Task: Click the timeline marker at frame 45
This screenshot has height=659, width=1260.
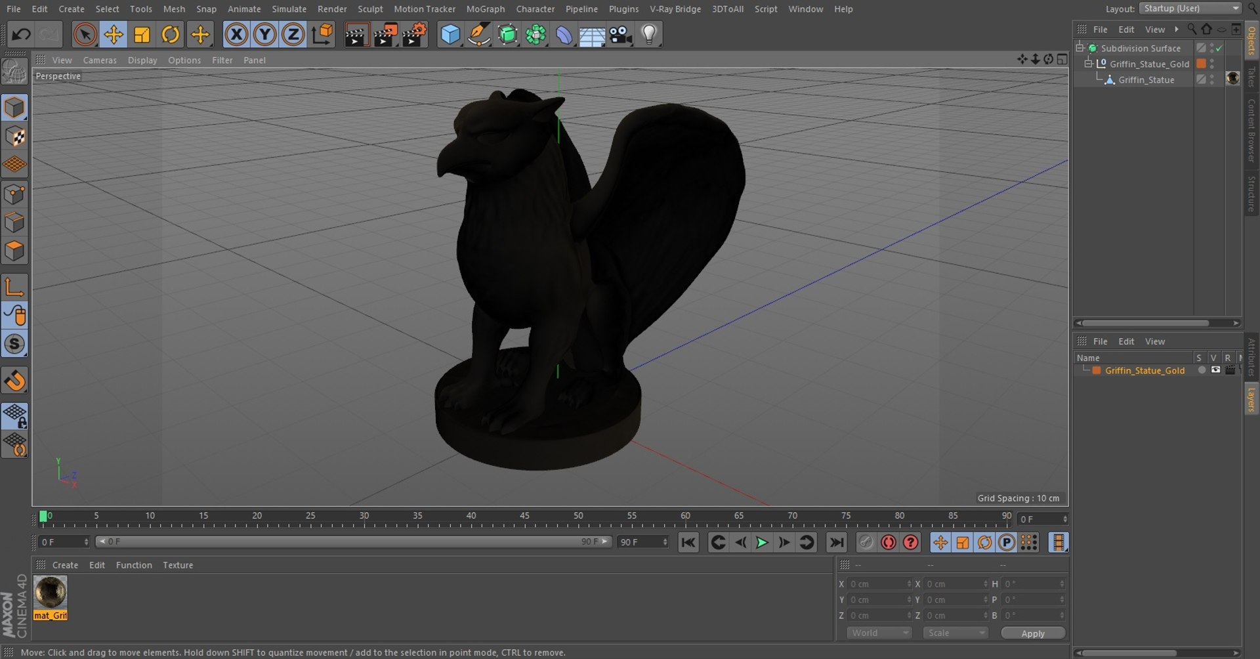Action: [x=524, y=516]
